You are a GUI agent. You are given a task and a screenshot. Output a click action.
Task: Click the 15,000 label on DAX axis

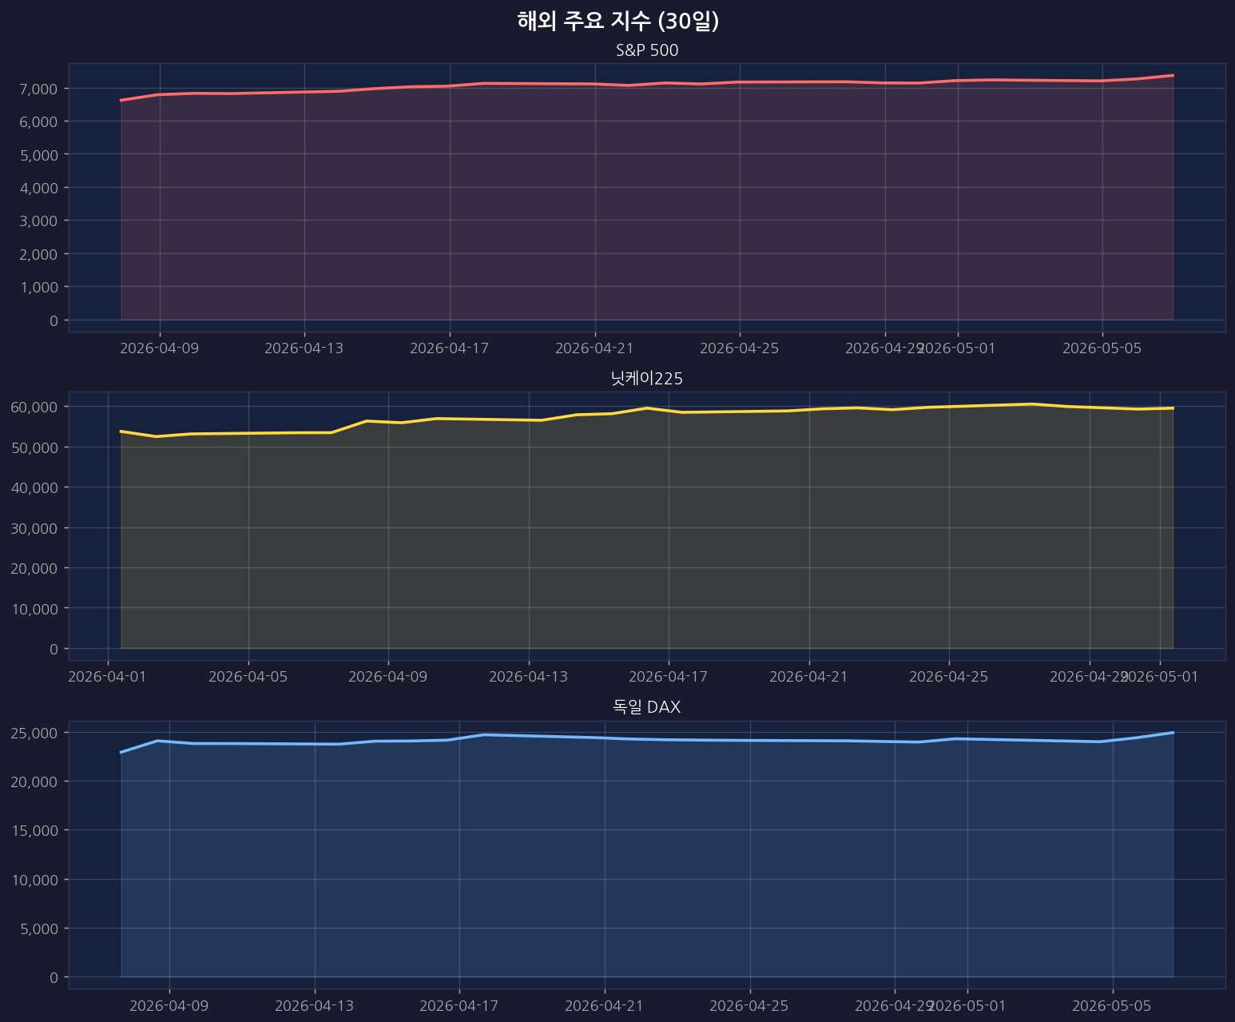point(35,831)
